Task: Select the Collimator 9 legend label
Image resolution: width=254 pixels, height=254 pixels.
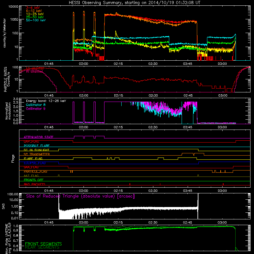Action: [36, 109]
